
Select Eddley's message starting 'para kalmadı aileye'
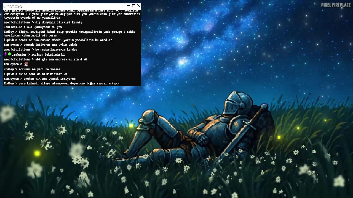click(69, 83)
